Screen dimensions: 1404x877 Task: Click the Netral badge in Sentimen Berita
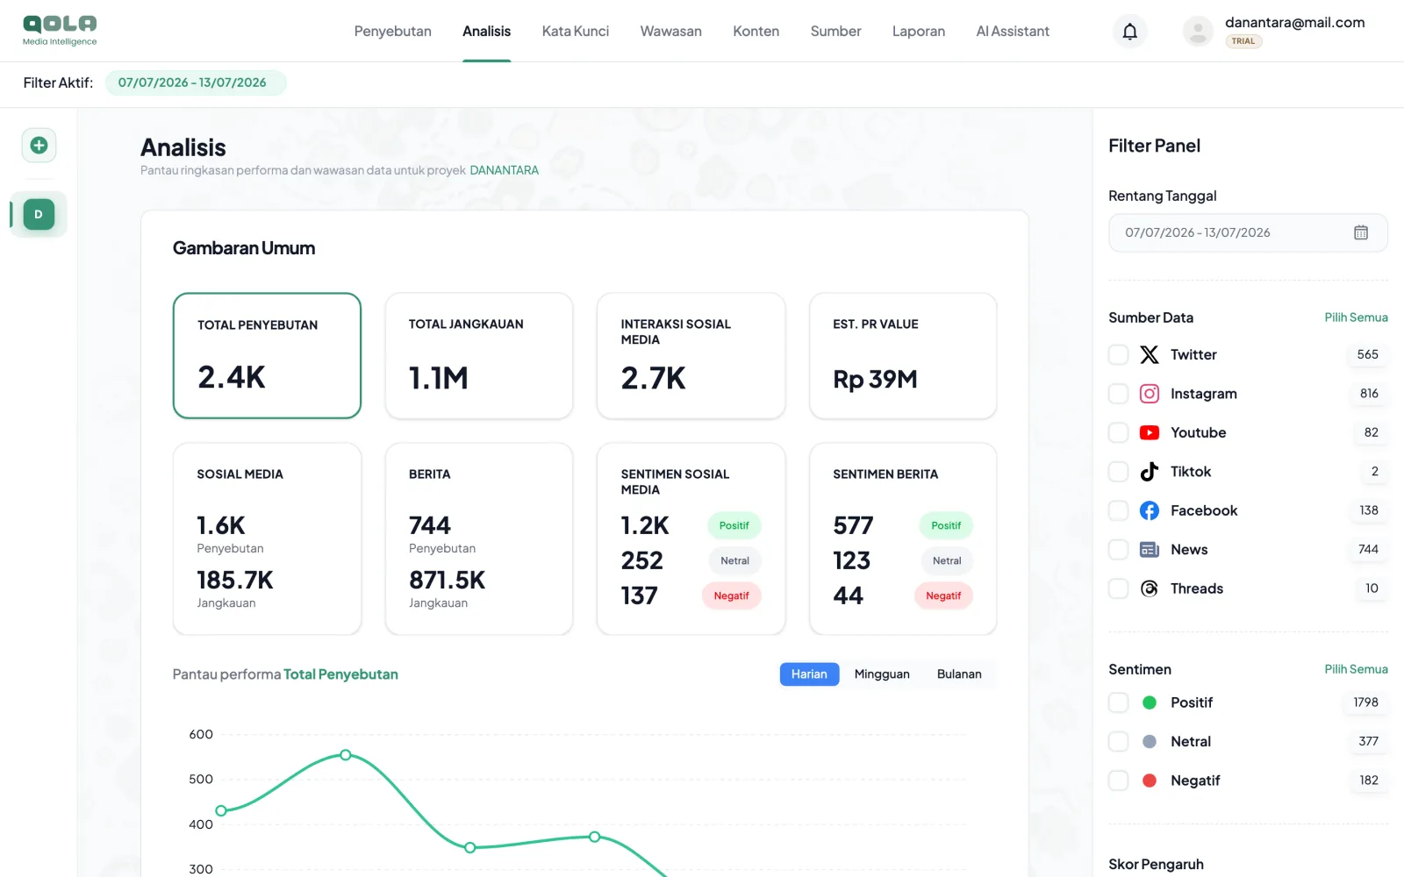pyautogui.click(x=947, y=560)
